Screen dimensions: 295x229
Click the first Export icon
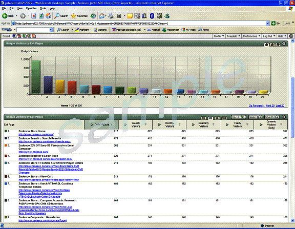click(14, 36)
